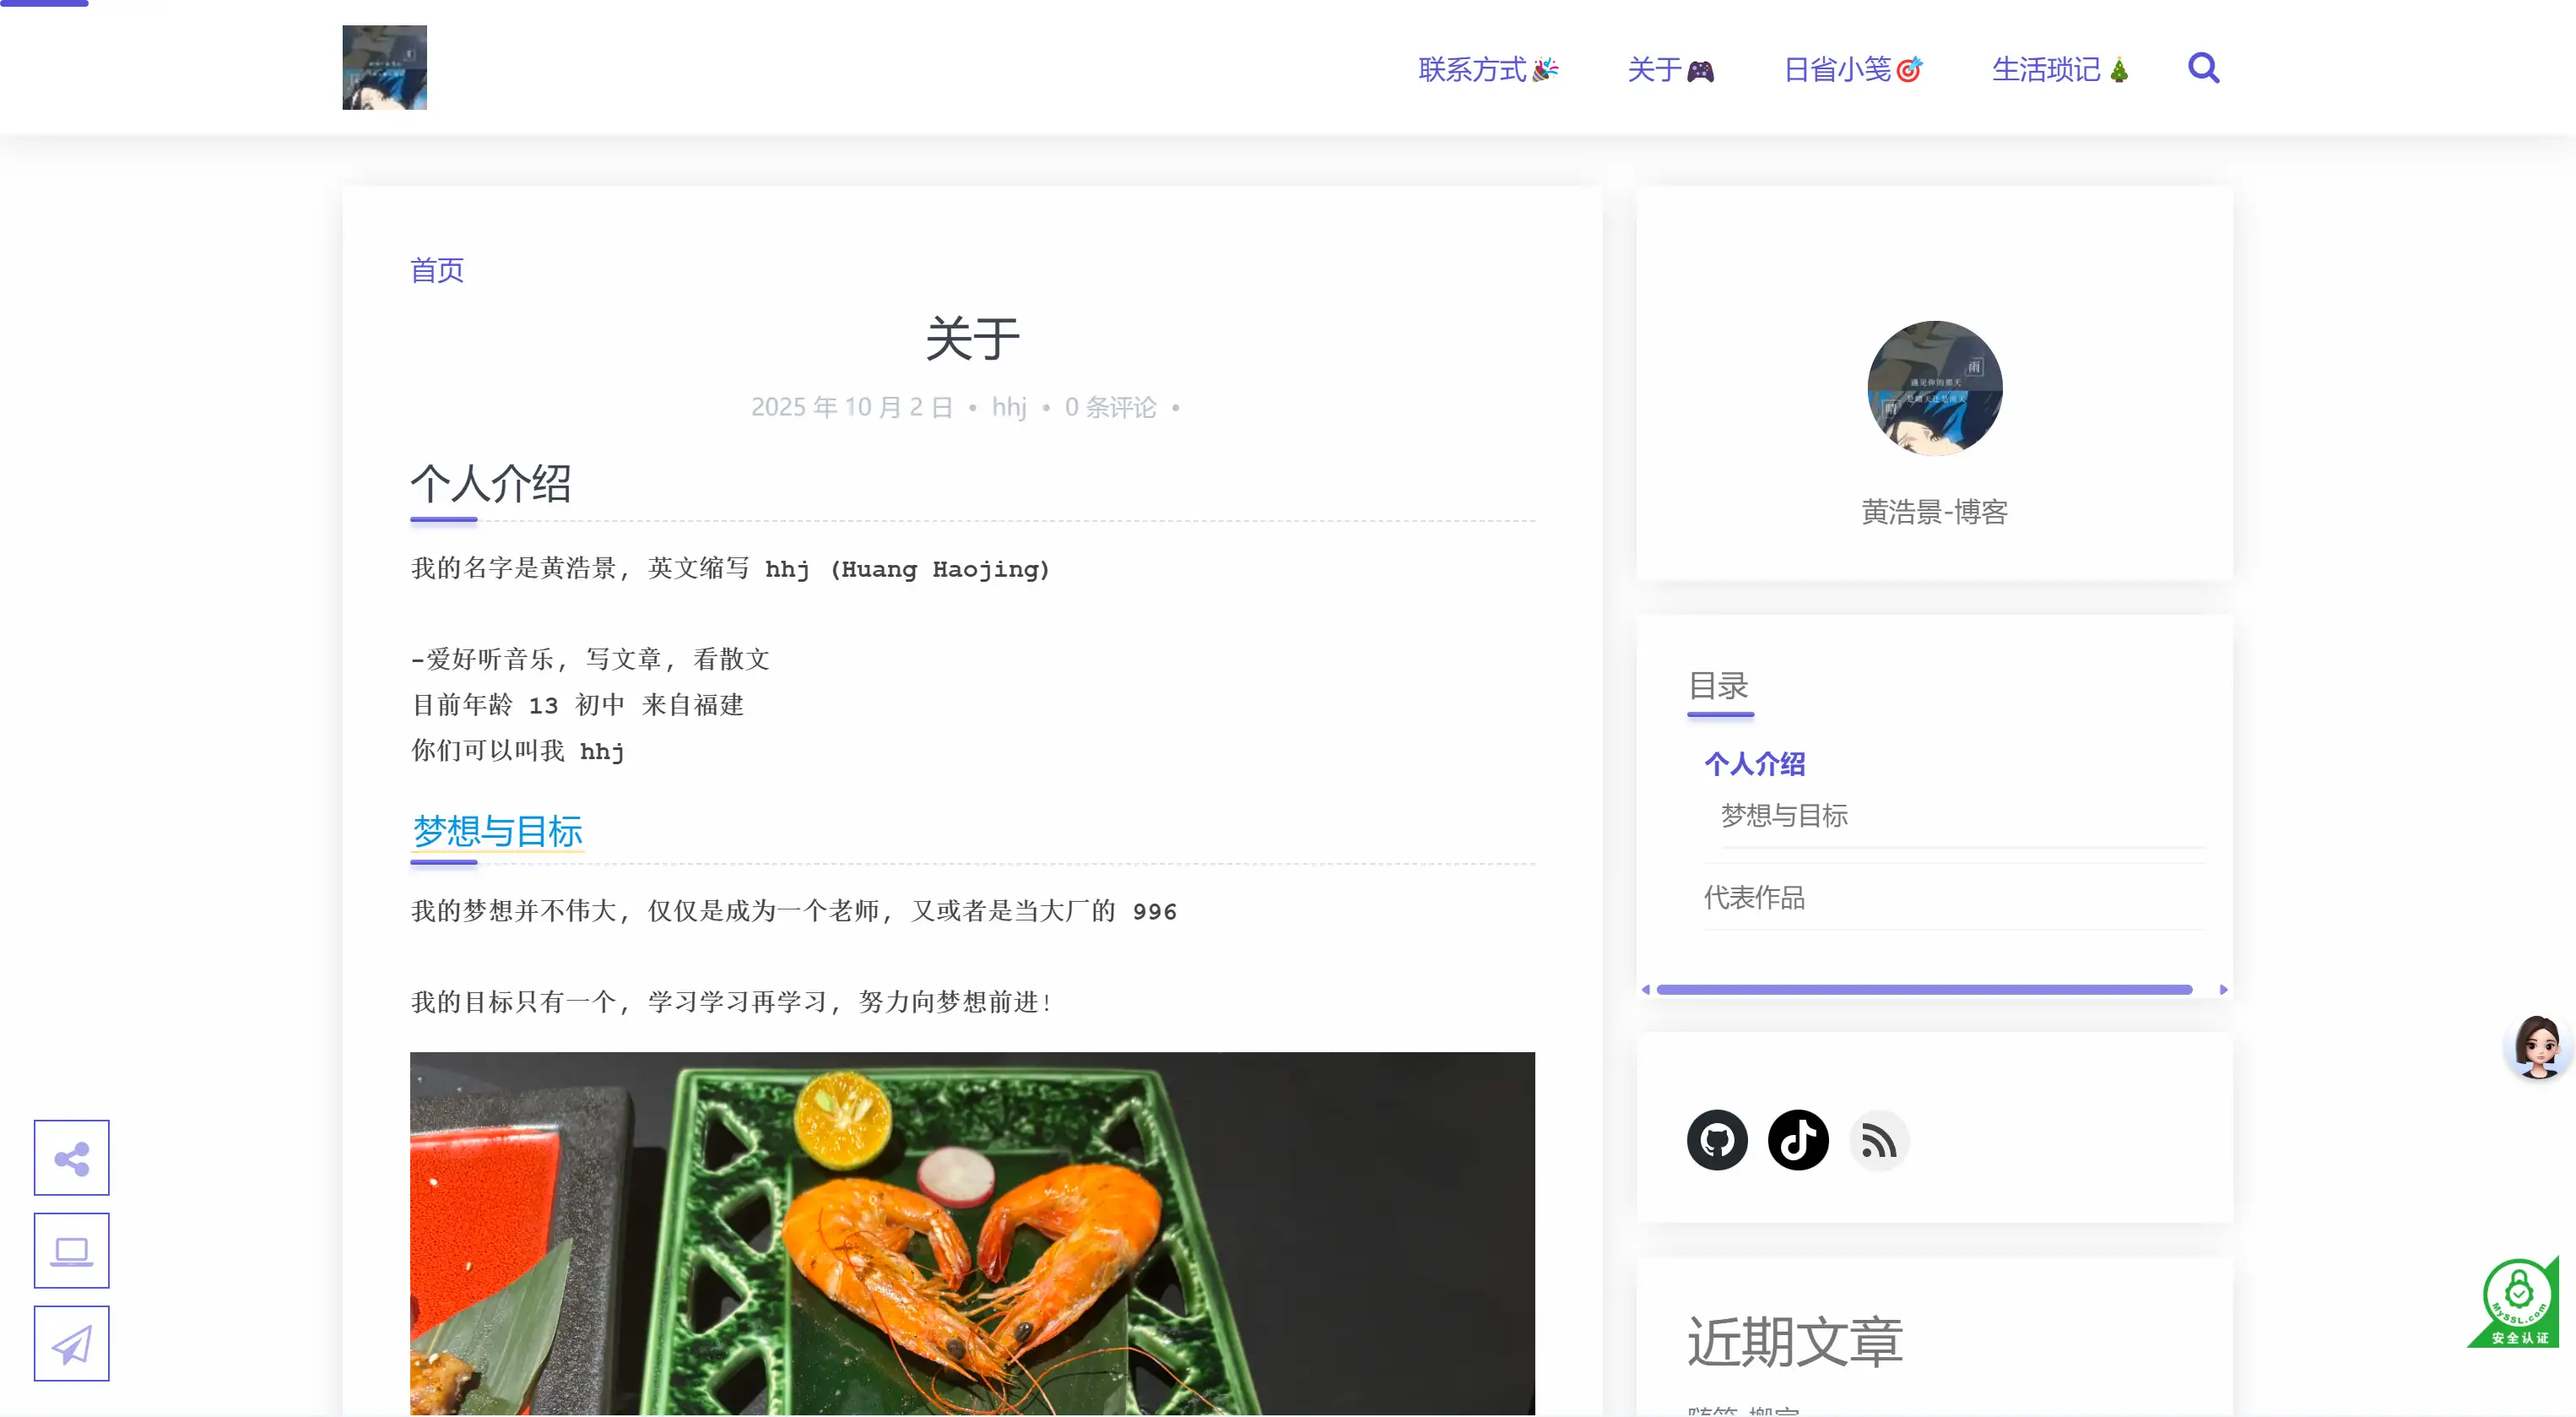Click right arrow of horizontal scrollbar
Screen dimensions: 2576x1417
click(x=2223, y=990)
